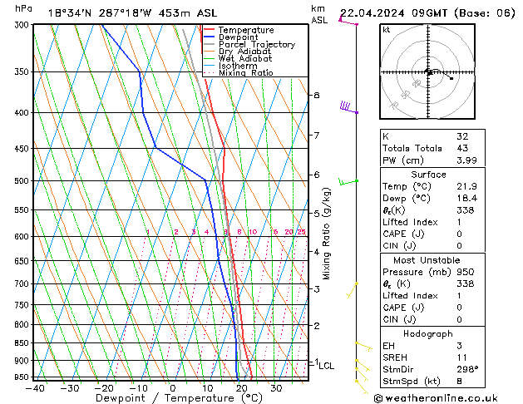This screenshot has width=523, height=404.
Task: Click the LCL marker on the right axis
Action: click(327, 365)
